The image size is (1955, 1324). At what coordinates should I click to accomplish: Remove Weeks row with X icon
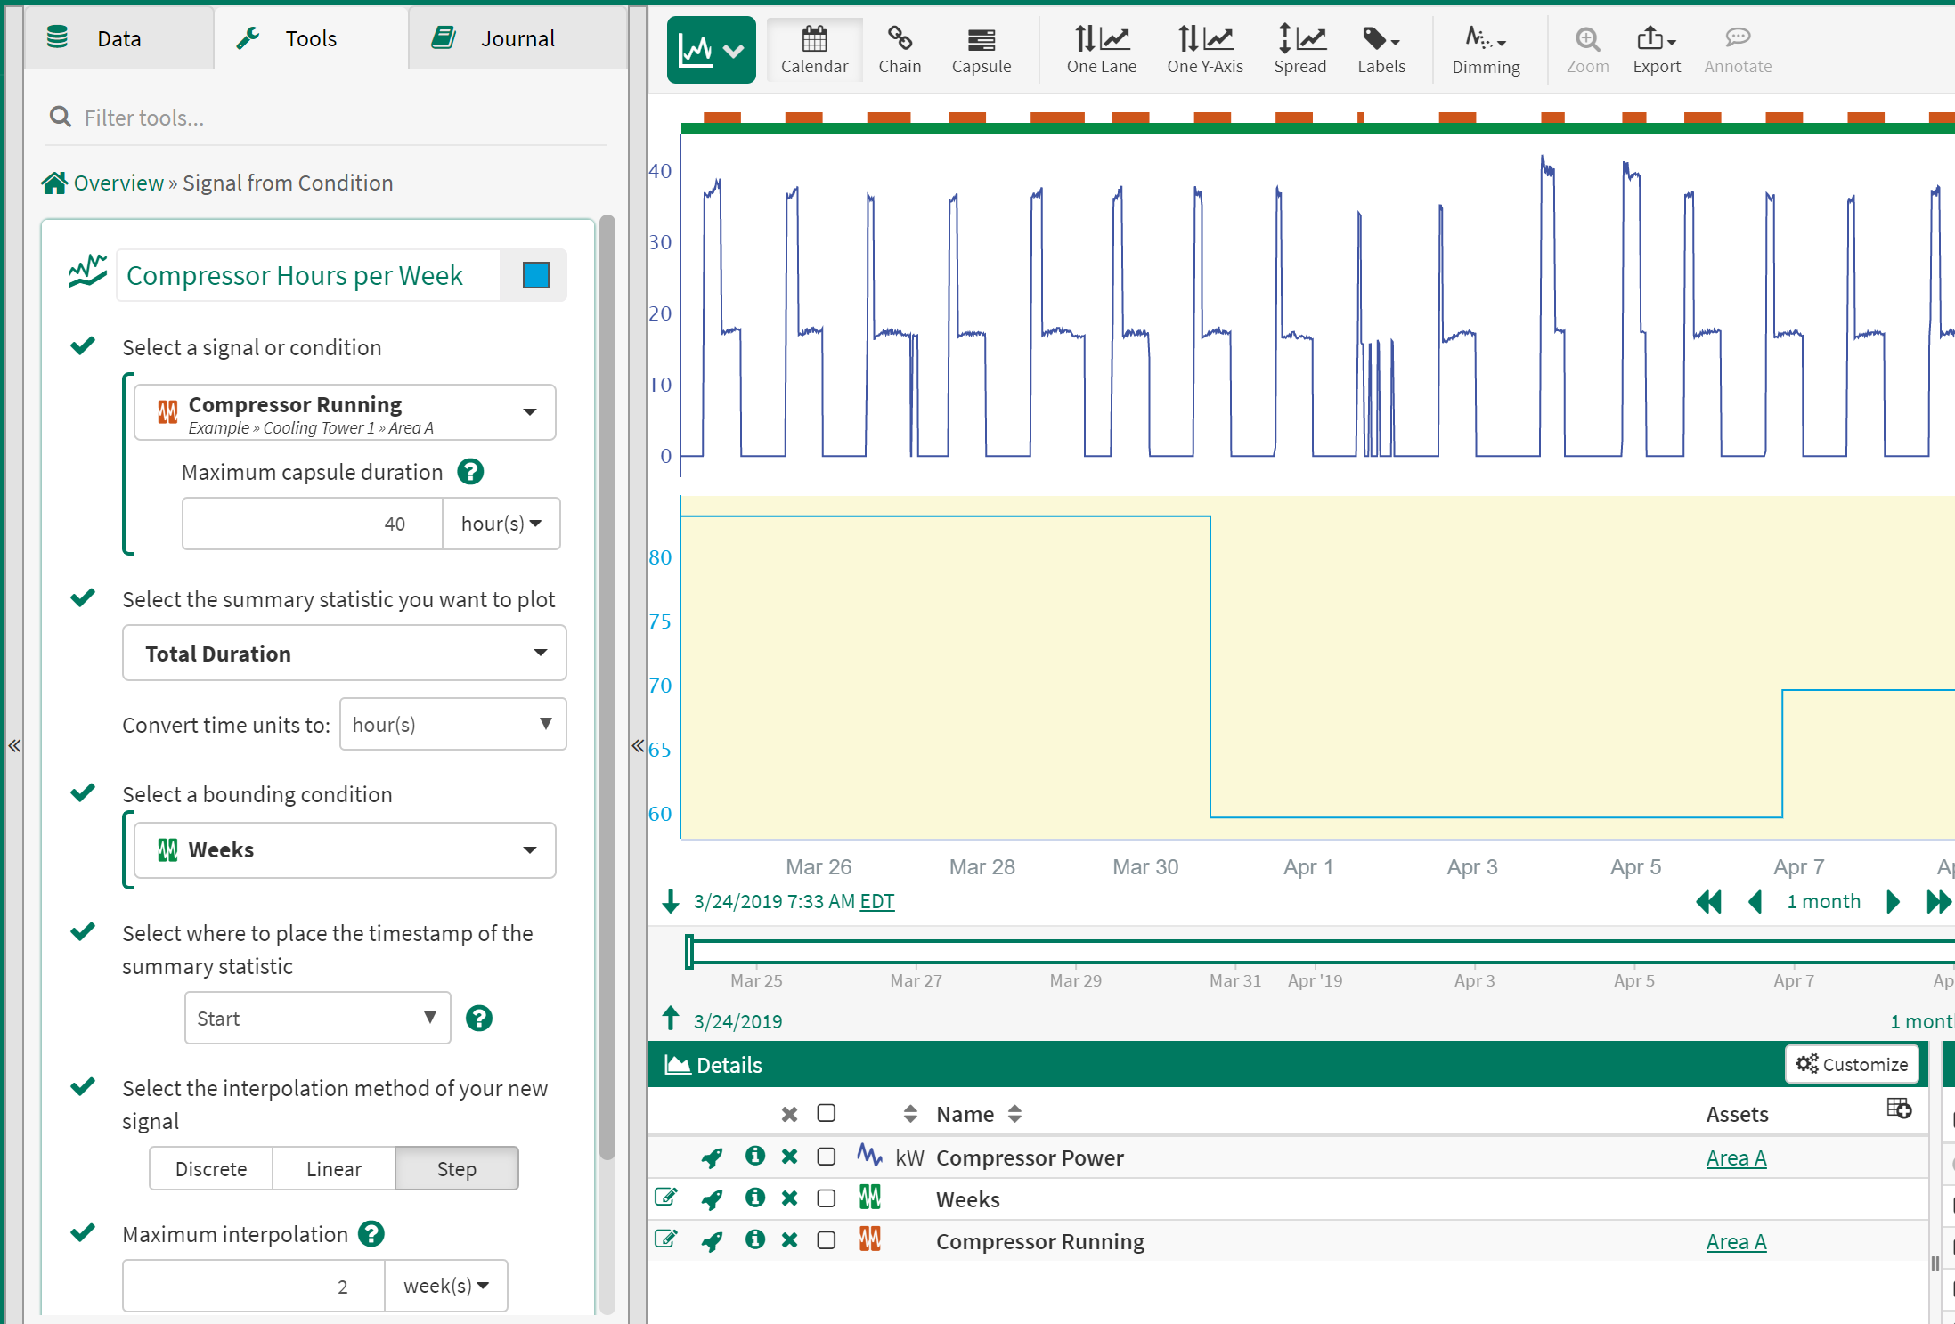coord(789,1198)
